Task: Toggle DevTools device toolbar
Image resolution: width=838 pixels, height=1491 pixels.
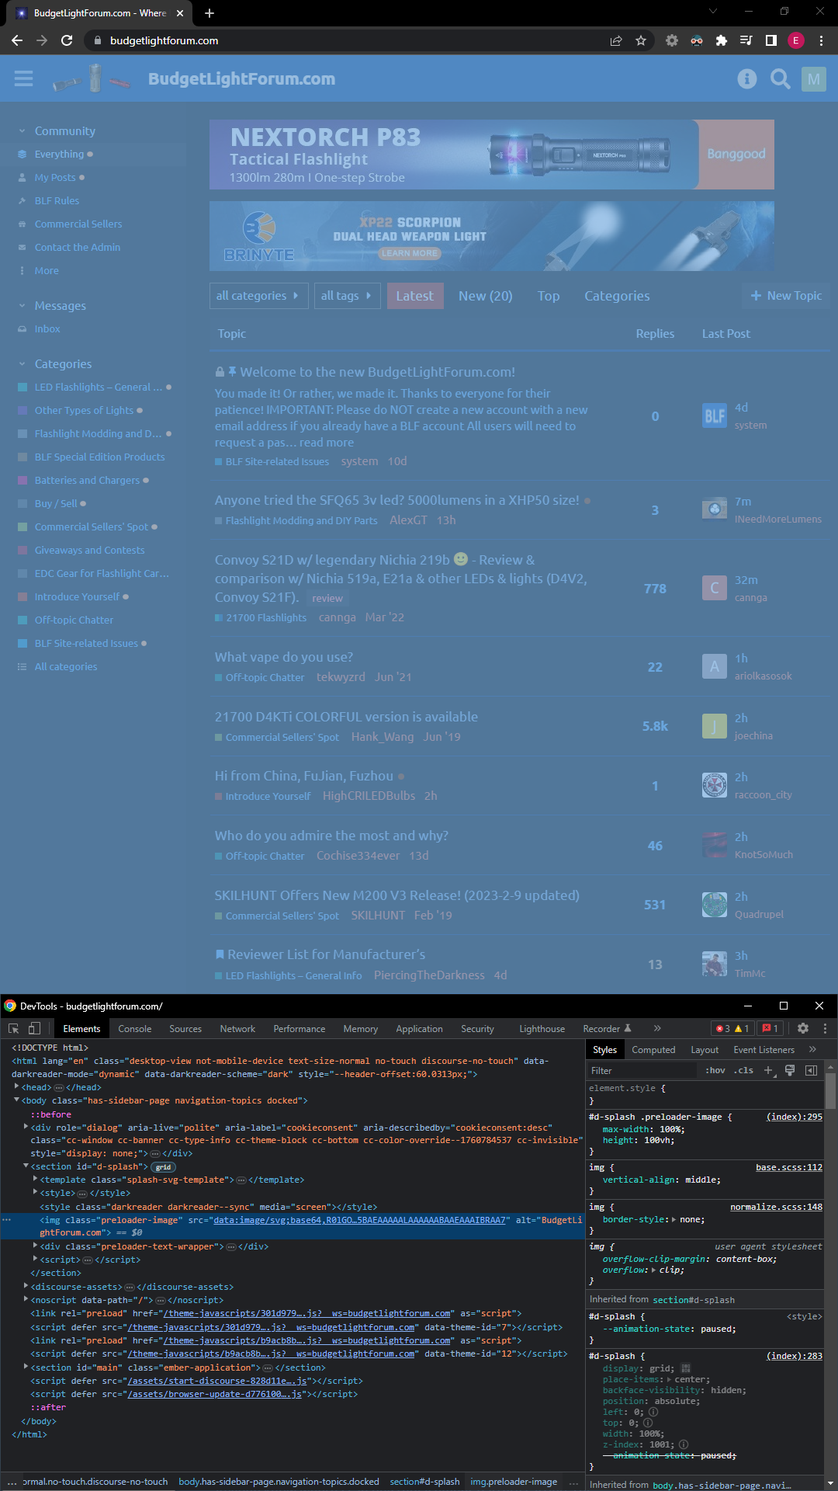Action: pos(34,1028)
